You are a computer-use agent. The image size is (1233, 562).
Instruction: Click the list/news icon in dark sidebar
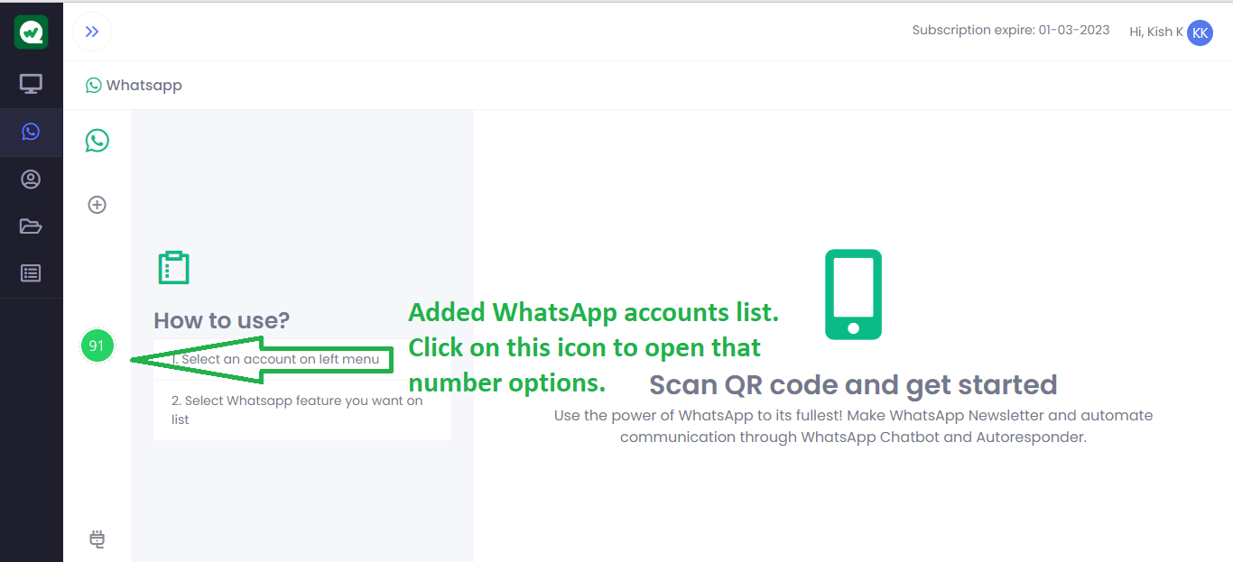pyautogui.click(x=31, y=272)
